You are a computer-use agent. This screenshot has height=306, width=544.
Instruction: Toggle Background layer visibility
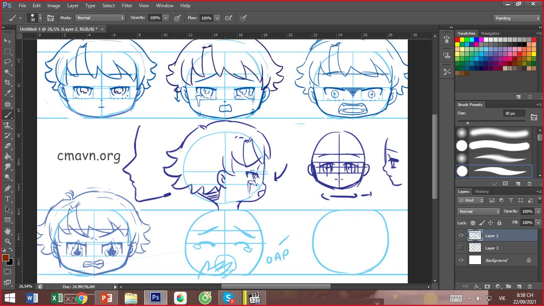461,260
